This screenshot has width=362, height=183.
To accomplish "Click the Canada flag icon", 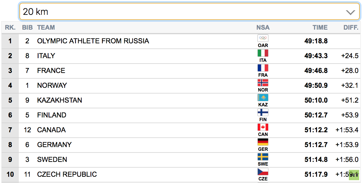I will [x=263, y=127].
